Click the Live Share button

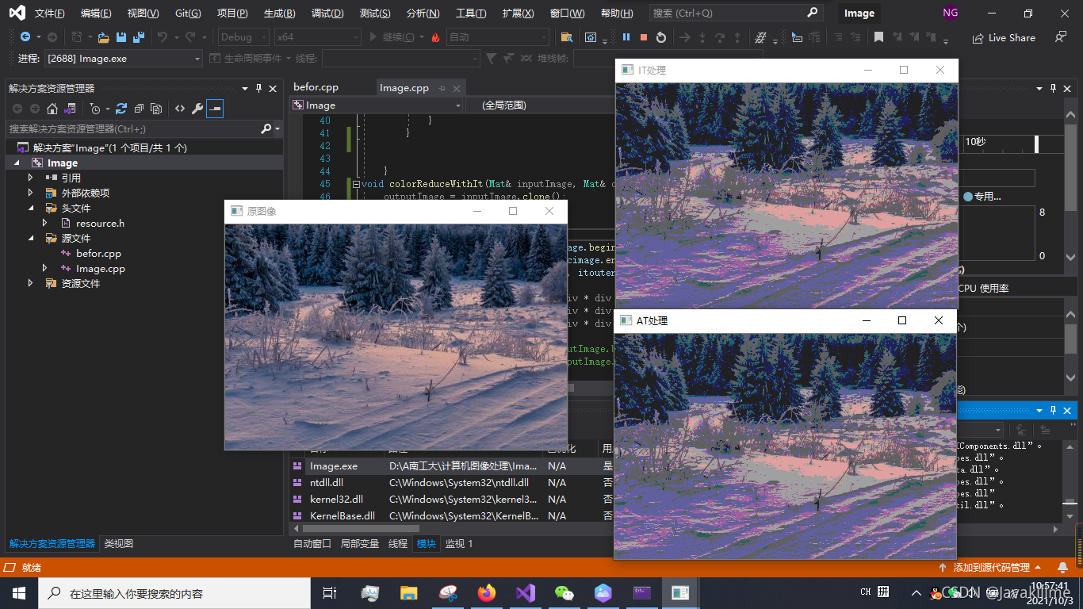(1004, 37)
